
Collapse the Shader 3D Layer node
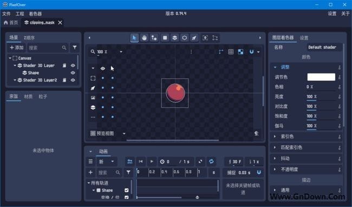pos(15,65)
